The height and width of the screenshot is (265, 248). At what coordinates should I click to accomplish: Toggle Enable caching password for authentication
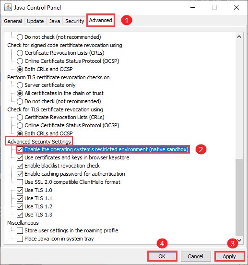pyautogui.click(x=20, y=174)
